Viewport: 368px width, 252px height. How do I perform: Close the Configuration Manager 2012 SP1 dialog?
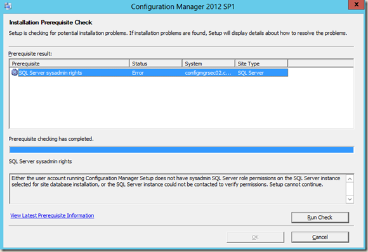click(x=356, y=4)
